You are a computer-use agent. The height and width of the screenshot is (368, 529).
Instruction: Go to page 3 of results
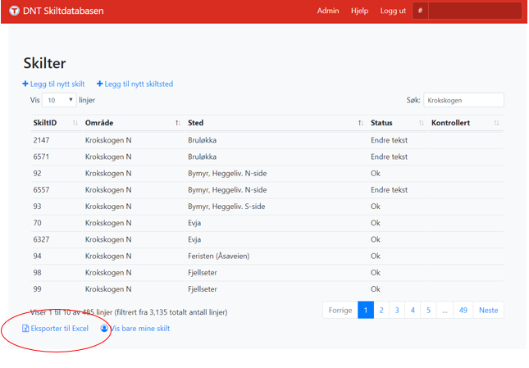[x=397, y=310]
